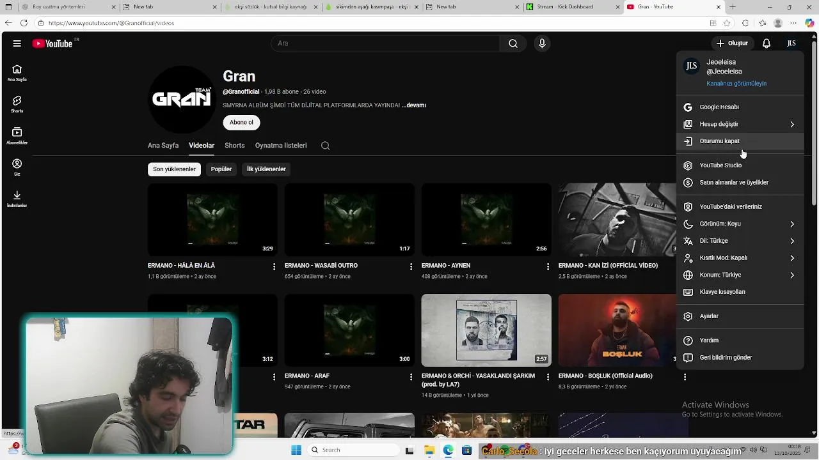Open Shorts in left sidebar
The image size is (819, 460).
click(x=17, y=105)
